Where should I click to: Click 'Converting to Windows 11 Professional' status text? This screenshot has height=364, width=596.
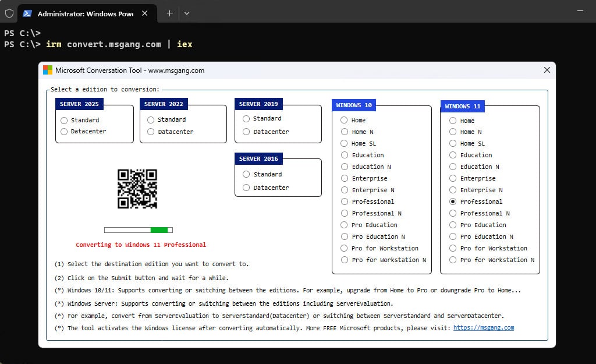[x=141, y=245]
